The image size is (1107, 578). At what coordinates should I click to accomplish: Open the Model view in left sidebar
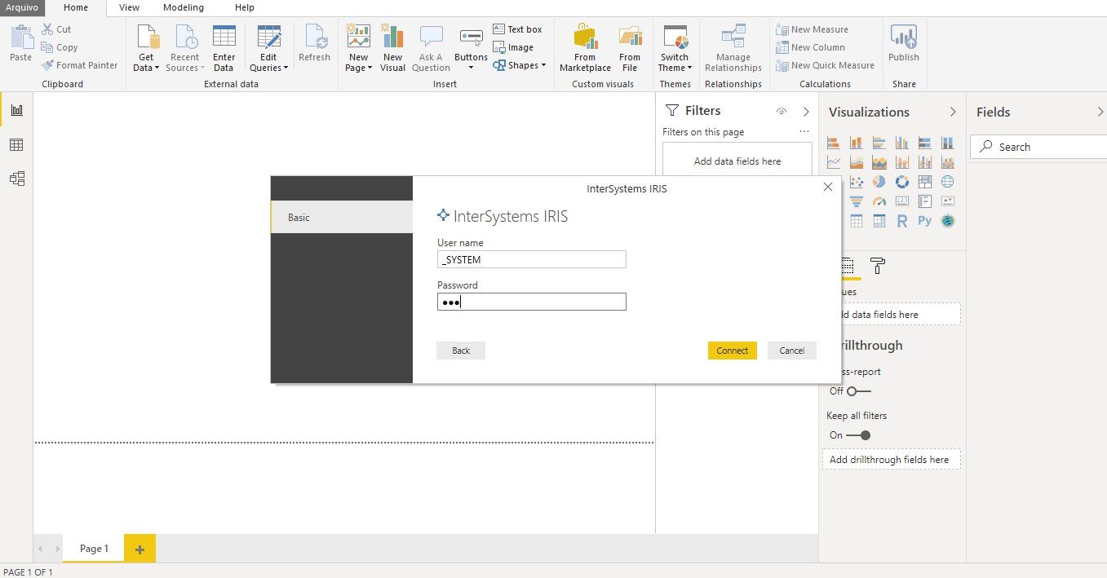[16, 179]
